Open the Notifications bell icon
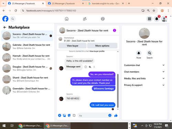The width and height of the screenshot is (172, 129). click(157, 19)
